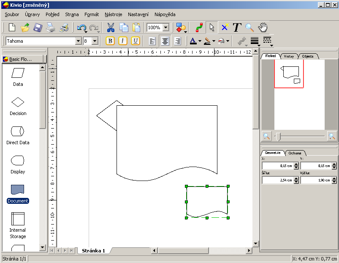Select the Stránka 1 page tab
Viewport: 339px width, 263px height.
coord(93,251)
